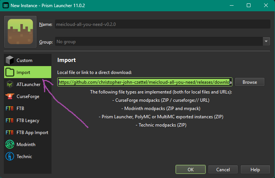
Task: Open the ATLauncher page
Action: (28, 84)
